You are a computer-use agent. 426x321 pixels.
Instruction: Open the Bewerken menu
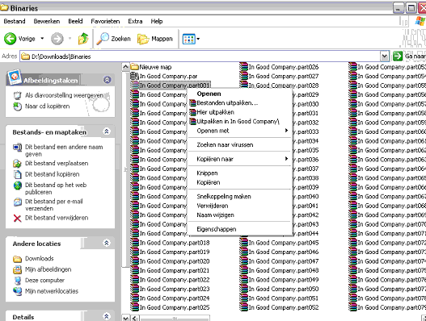click(x=47, y=21)
